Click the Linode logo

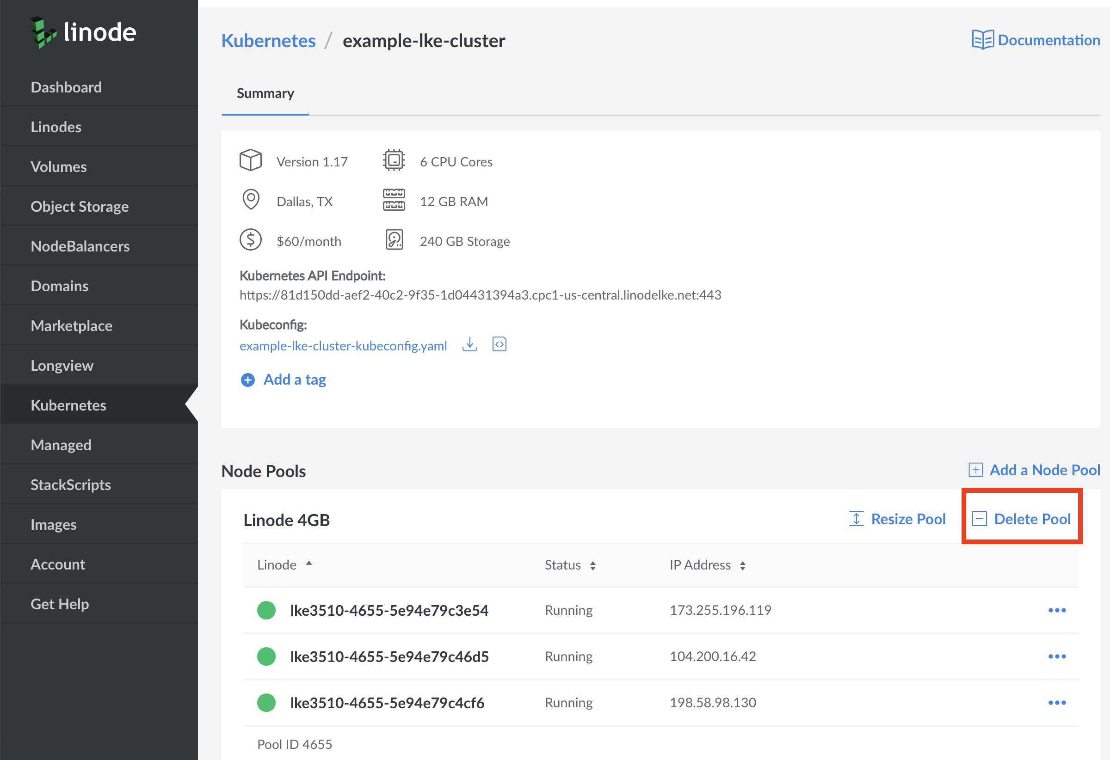click(x=83, y=32)
